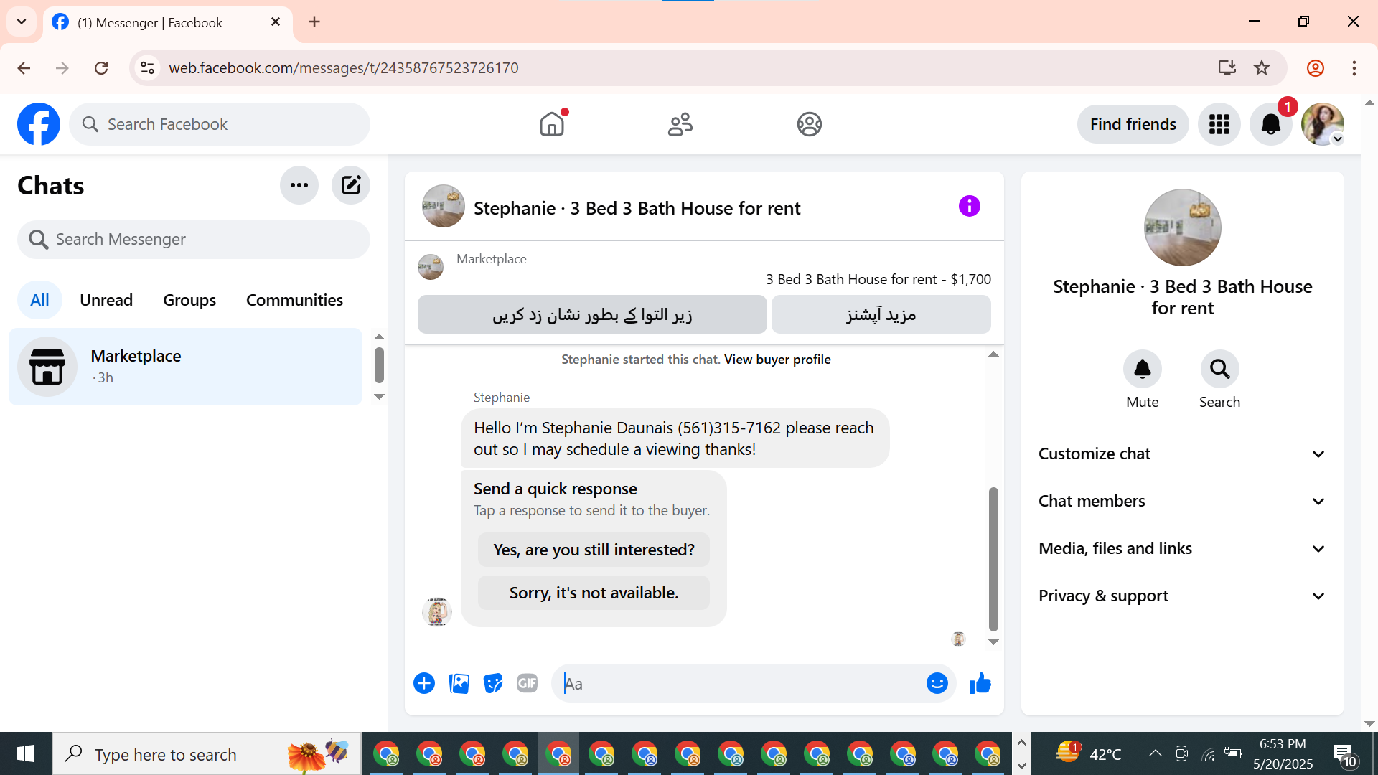1378x775 pixels.
Task: Click the thumbs-up like send icon
Action: (x=980, y=684)
